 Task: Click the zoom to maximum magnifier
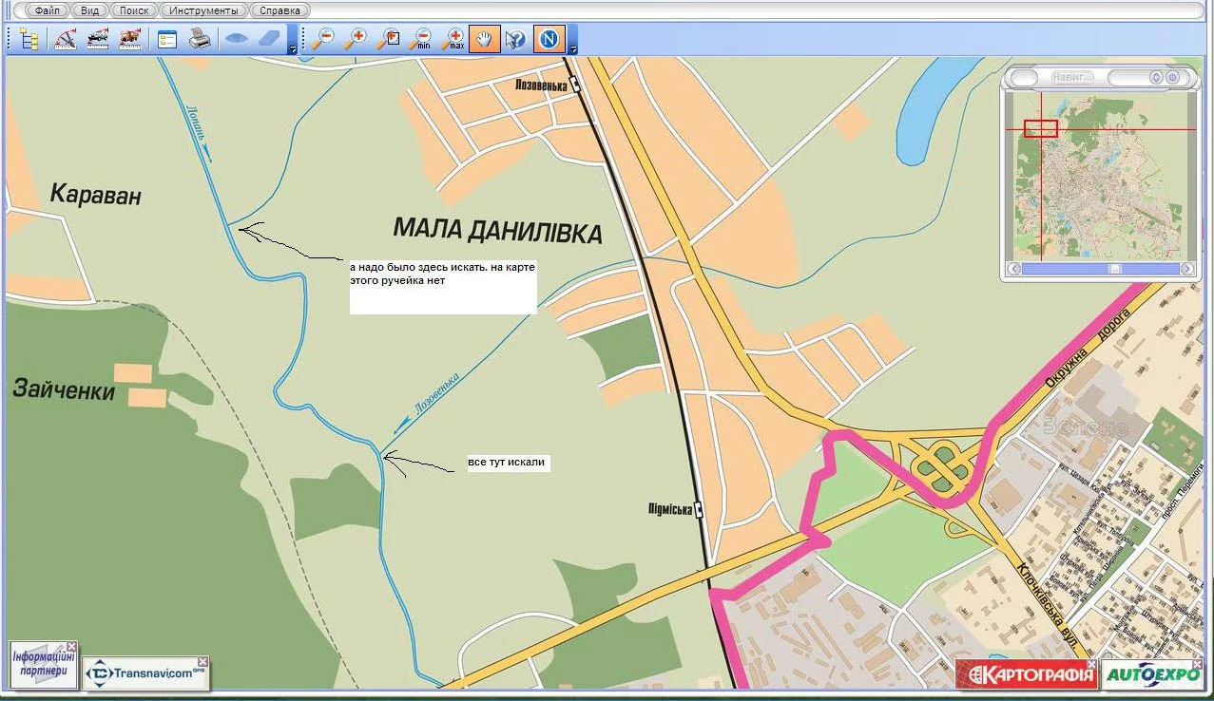(x=453, y=39)
